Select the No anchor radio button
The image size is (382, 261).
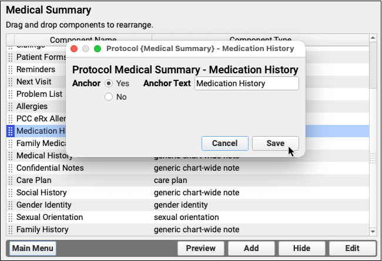point(108,97)
